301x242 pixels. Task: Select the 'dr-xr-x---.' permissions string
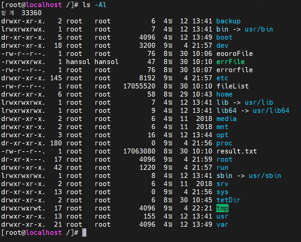pyautogui.click(x=23, y=159)
